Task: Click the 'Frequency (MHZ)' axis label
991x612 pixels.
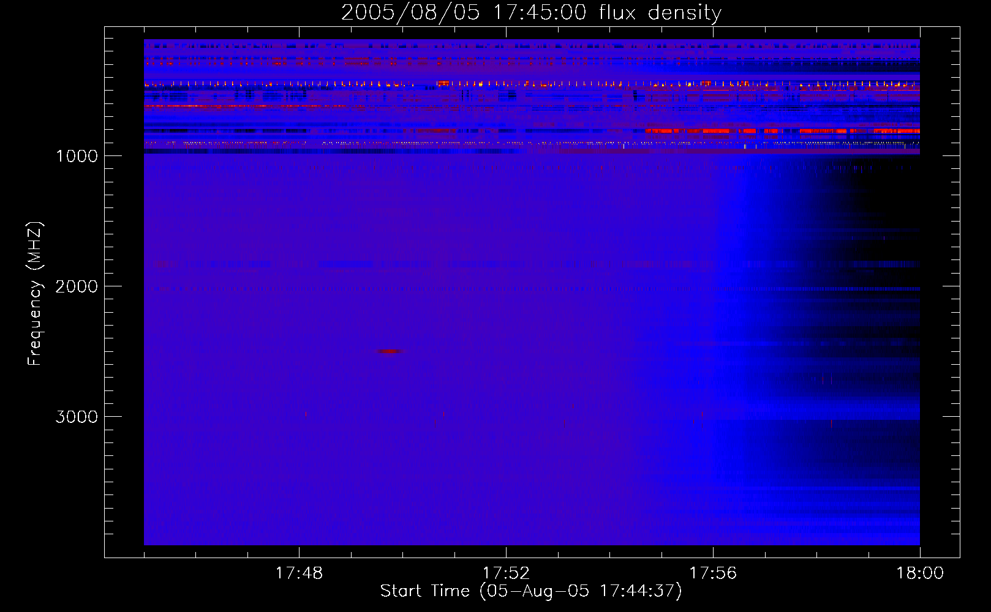Action: pyautogui.click(x=35, y=294)
